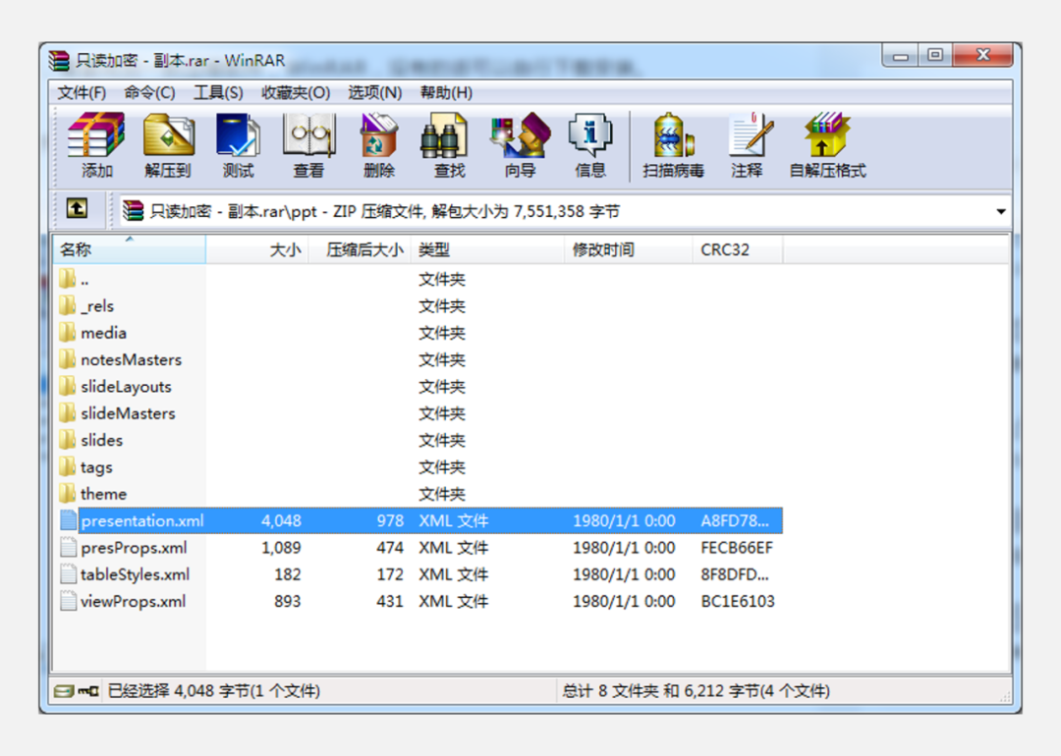The width and height of the screenshot is (1061, 756).
Task: Click the media folder icon
Action: (67, 333)
